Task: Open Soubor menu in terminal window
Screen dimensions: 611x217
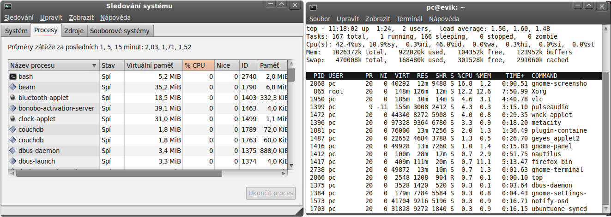Action: 320,19
